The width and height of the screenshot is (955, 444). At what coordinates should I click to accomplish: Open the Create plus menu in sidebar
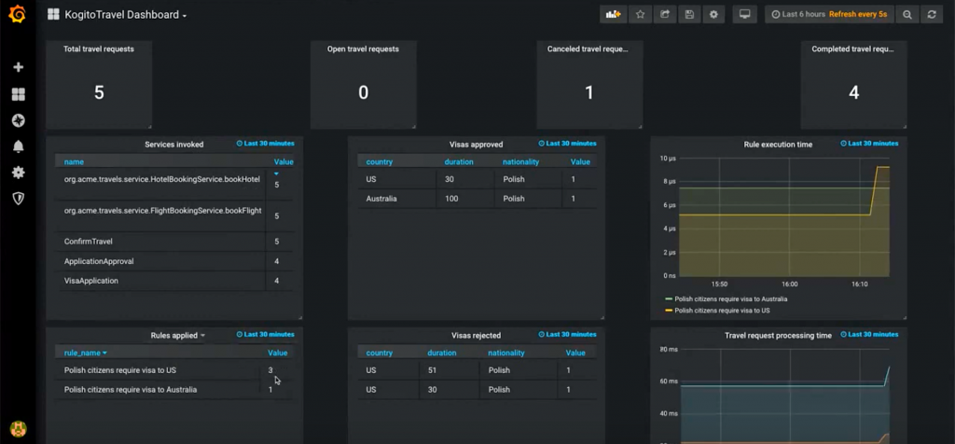(x=18, y=68)
